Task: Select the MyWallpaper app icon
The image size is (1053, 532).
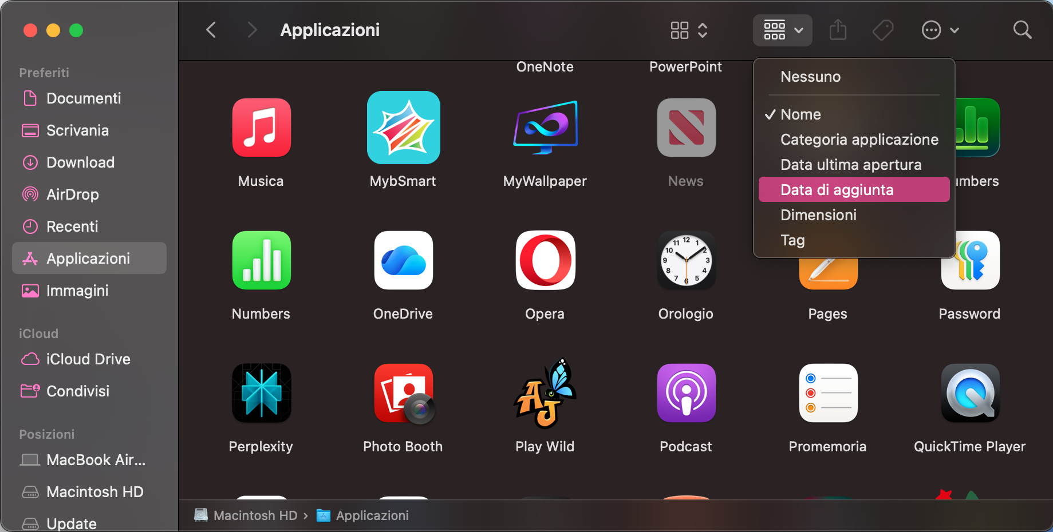Action: pyautogui.click(x=545, y=128)
